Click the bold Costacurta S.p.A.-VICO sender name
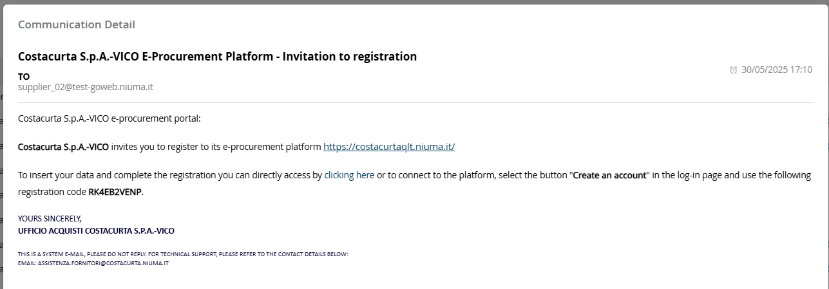 [x=63, y=147]
